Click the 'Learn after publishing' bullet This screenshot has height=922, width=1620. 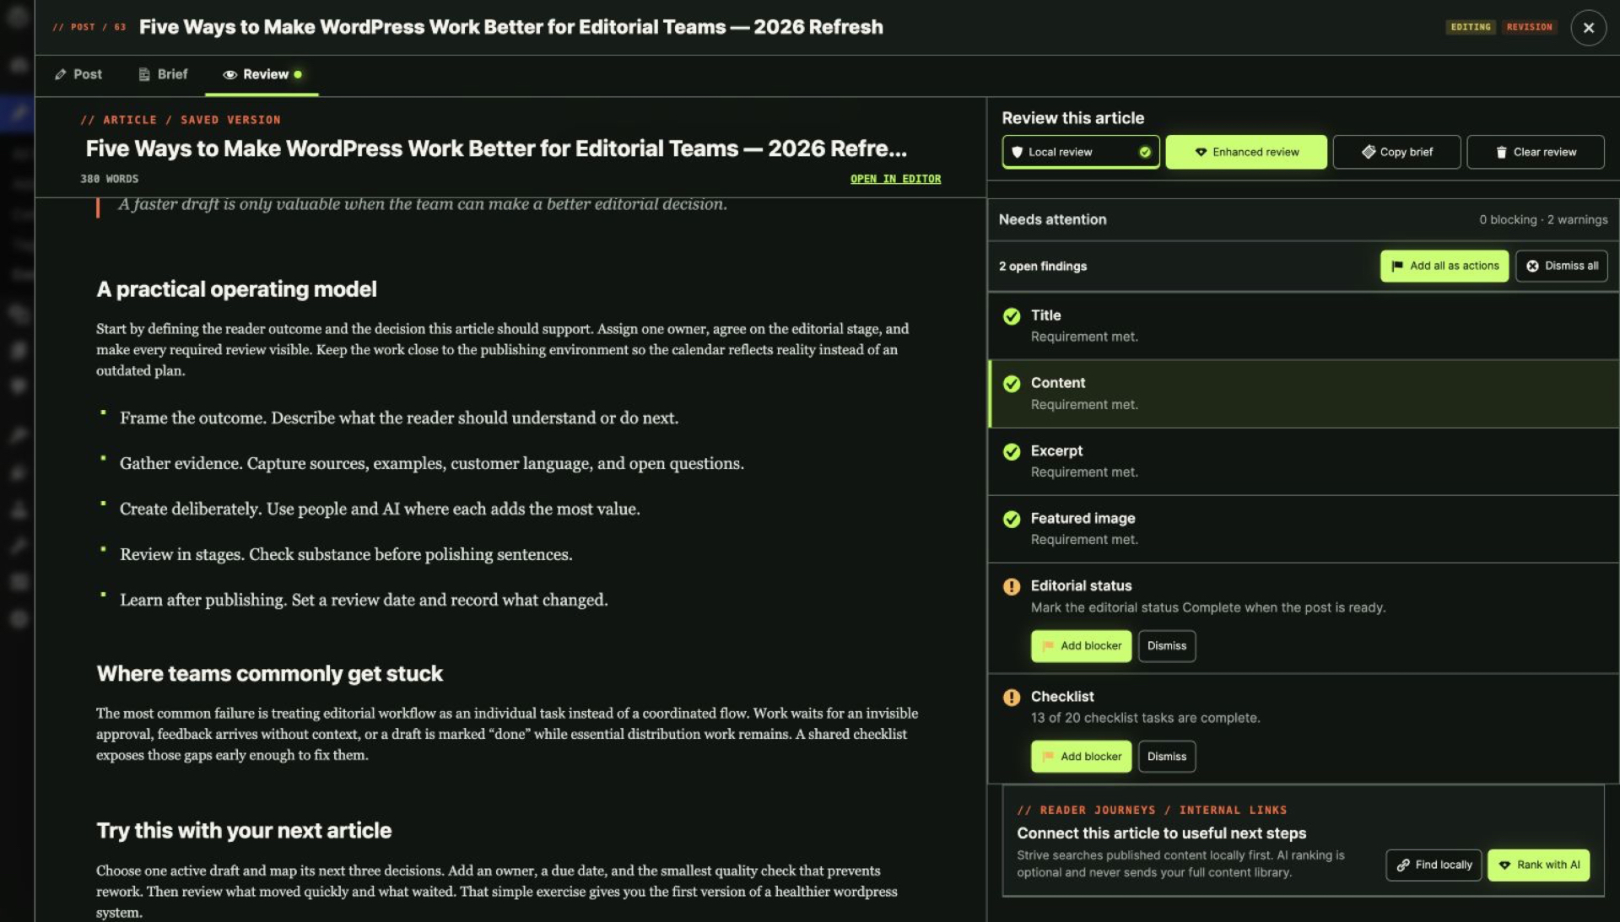pyautogui.click(x=364, y=601)
